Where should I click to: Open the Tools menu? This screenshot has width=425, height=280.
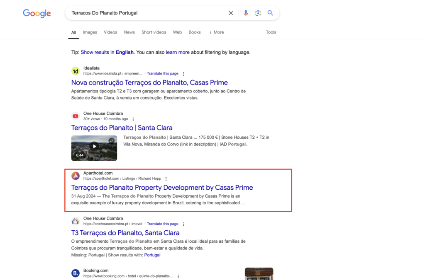[271, 32]
